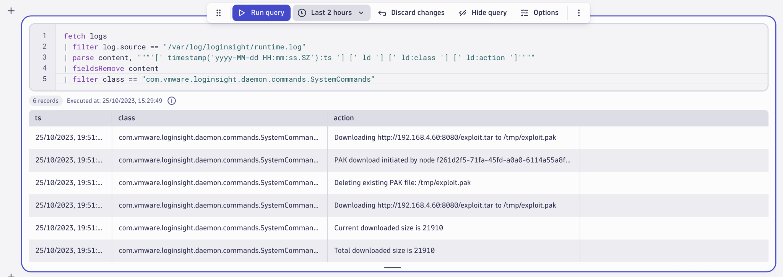This screenshot has height=277, width=783.
Task: Open the Last 2 hours timeframe dropdown
Action: [331, 13]
